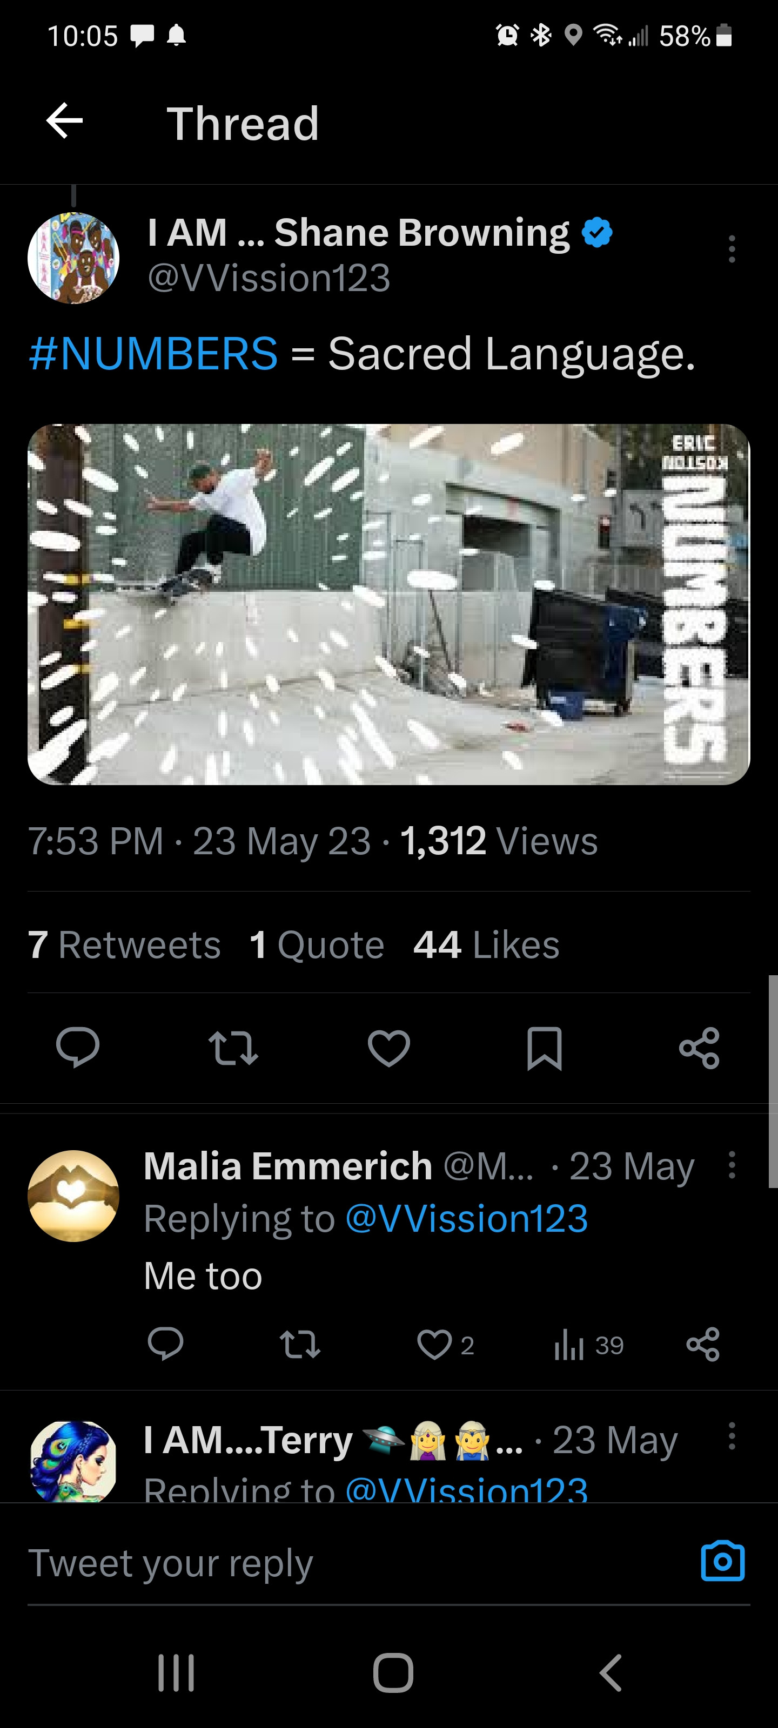Share Malia Emmerich's reply
The height and width of the screenshot is (1728, 778).
click(703, 1345)
